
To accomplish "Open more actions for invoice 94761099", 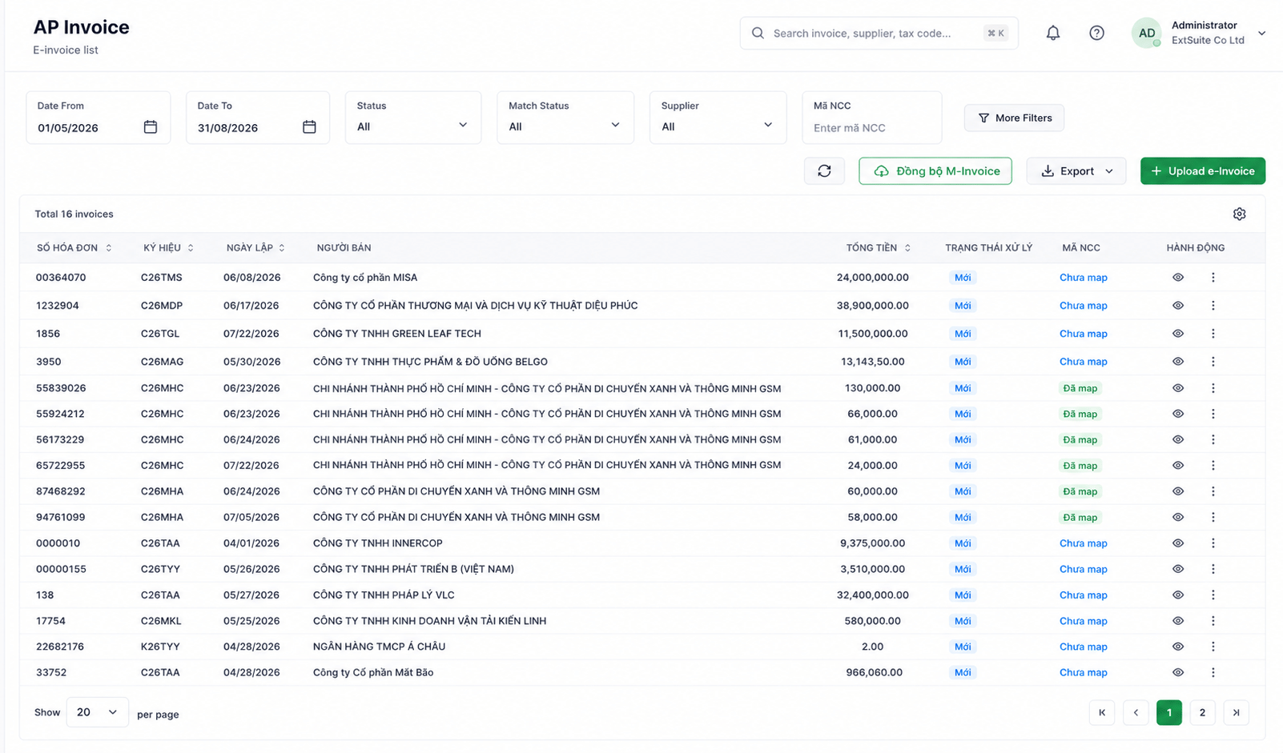I will click(1213, 517).
